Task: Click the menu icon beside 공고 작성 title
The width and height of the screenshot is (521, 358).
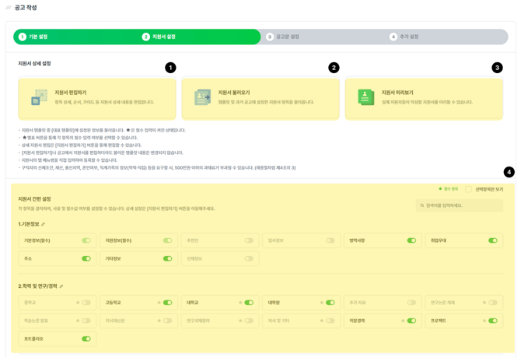Action: (x=9, y=8)
